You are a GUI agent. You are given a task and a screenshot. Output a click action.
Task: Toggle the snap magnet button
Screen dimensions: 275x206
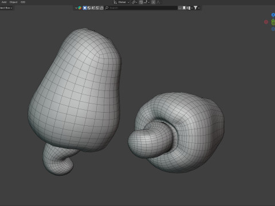[141, 2]
